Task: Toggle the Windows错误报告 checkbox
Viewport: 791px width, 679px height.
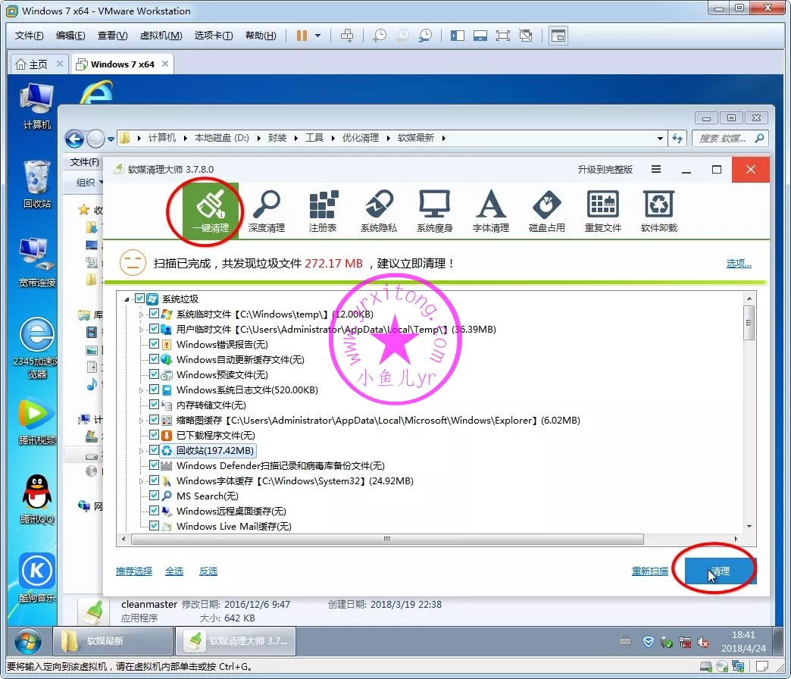Action: point(155,345)
